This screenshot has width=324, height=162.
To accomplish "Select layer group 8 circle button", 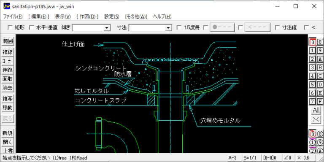I will (x=320, y=134).
